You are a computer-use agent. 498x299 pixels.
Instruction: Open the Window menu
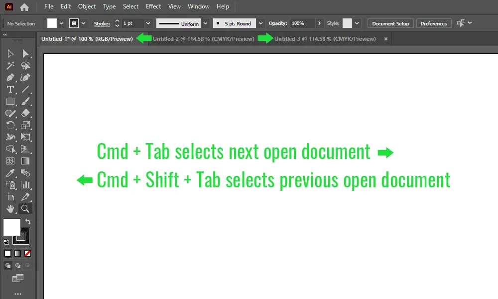click(199, 6)
